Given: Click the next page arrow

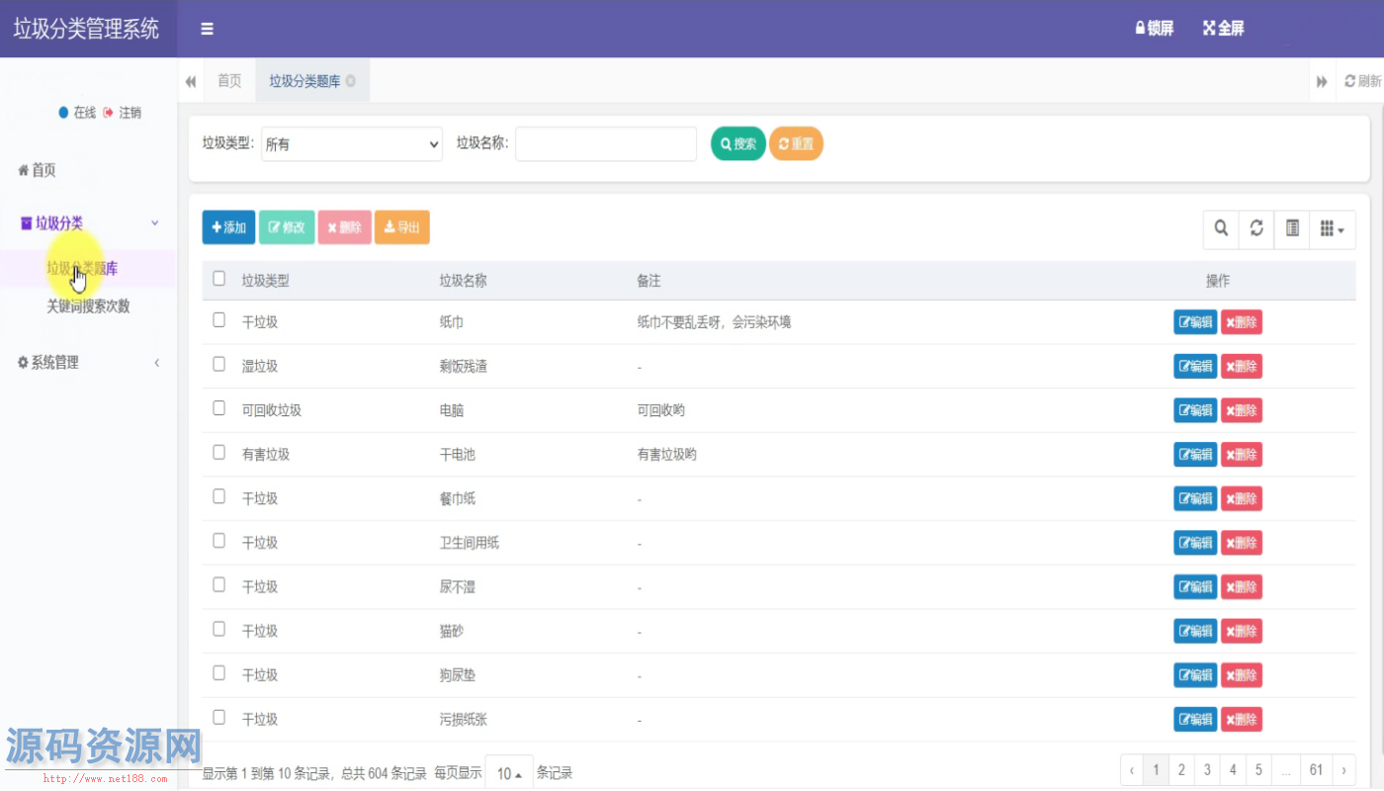Looking at the screenshot, I should (1343, 769).
